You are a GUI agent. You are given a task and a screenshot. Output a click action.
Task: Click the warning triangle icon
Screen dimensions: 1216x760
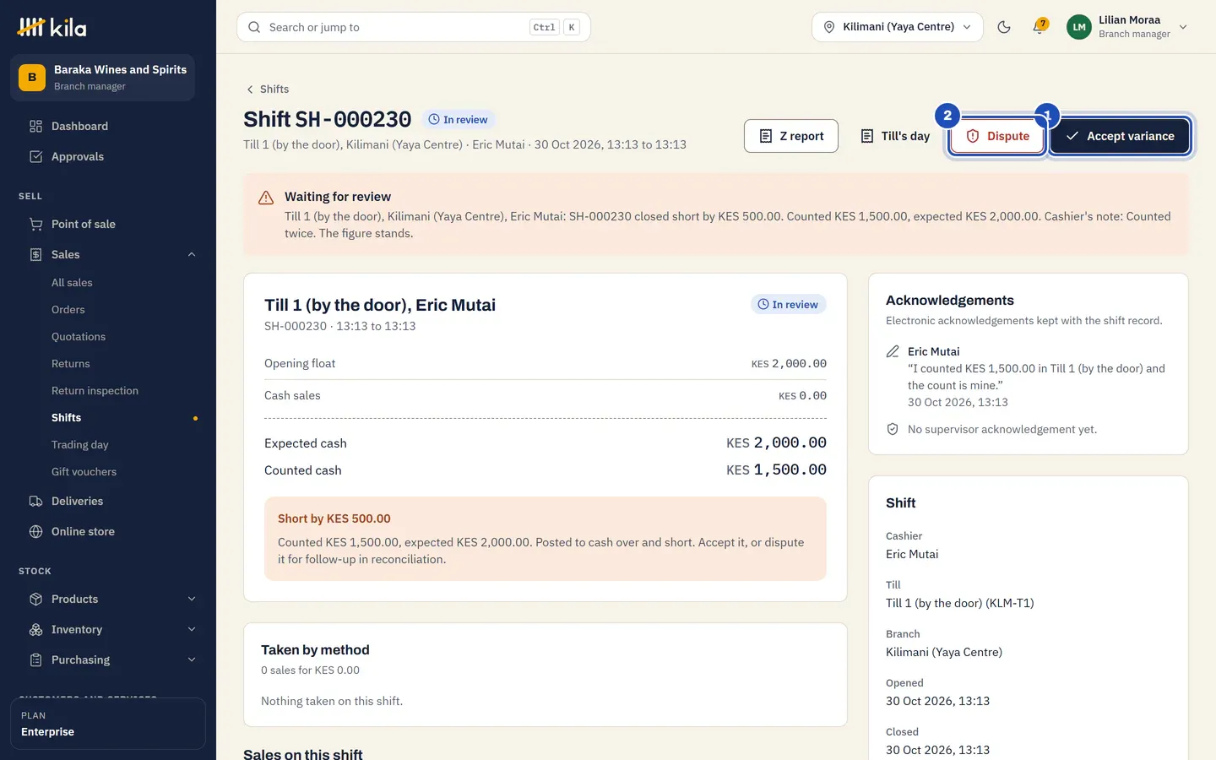click(x=266, y=198)
